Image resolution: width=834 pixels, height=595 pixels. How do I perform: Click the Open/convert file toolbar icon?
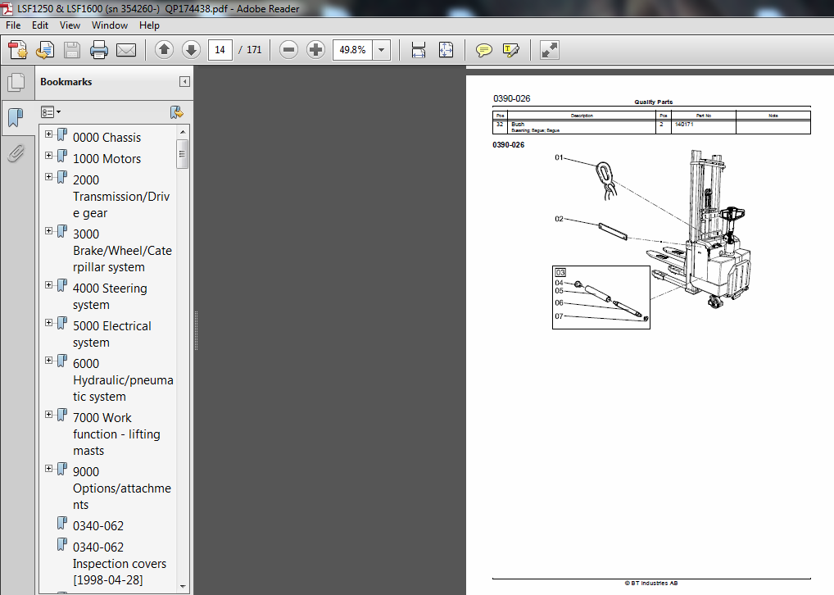(45, 50)
